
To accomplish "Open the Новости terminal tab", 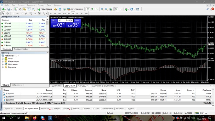I will pyautogui.click(x=46, y=108).
